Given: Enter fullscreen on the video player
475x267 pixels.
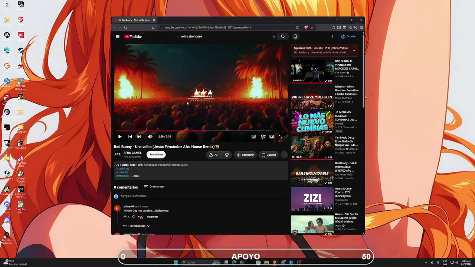Looking at the screenshot, I should pos(281,136).
